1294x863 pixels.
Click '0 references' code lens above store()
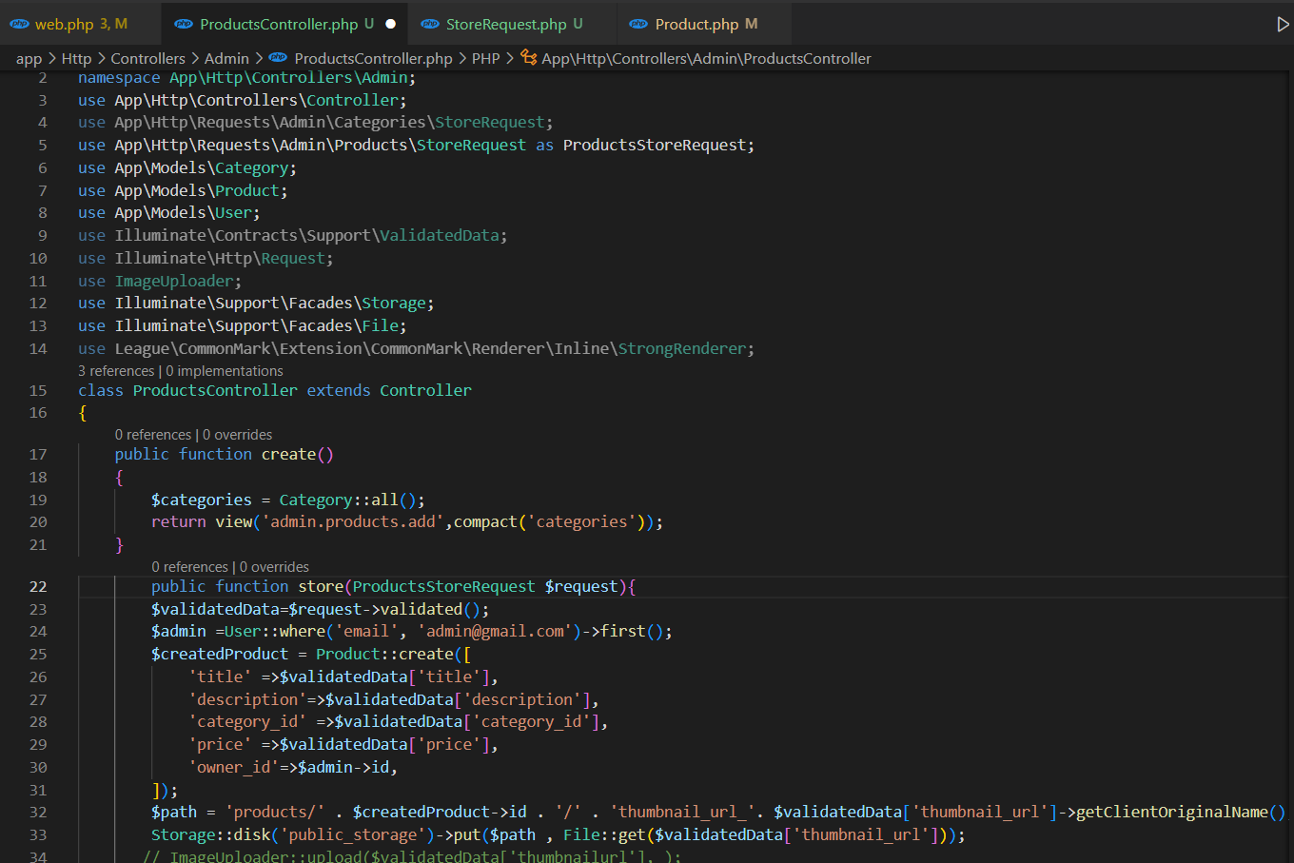[190, 567]
